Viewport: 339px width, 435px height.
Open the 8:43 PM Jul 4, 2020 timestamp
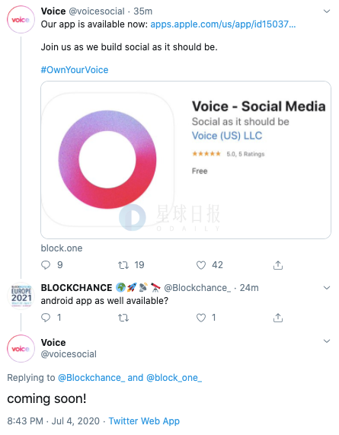[x=53, y=421]
